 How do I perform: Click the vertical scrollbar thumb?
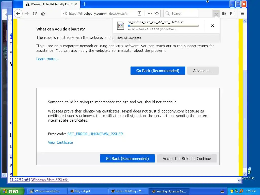pos(245,119)
